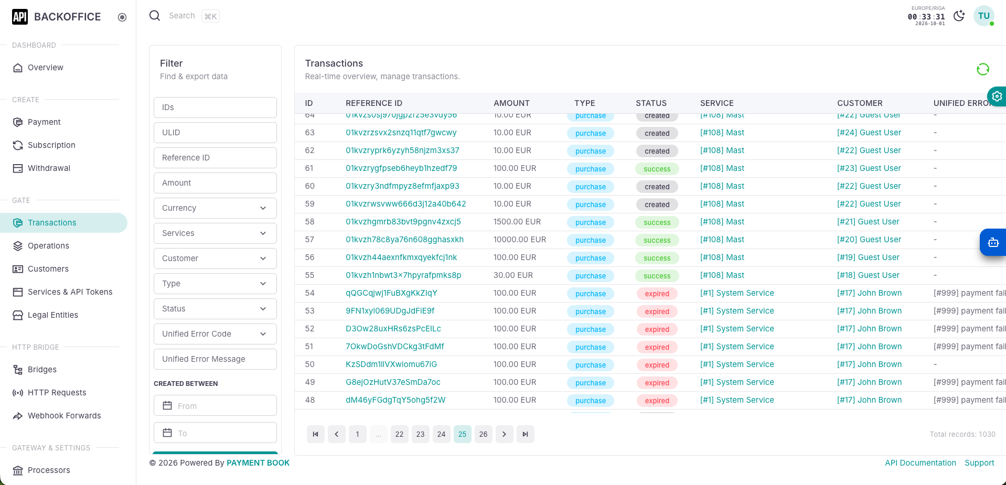
Task: Jump to last page of results
Action: [x=525, y=434]
